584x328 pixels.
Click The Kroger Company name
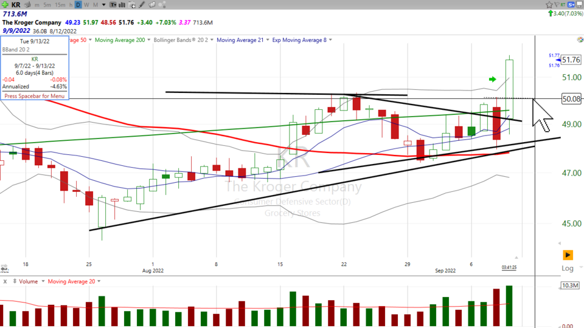(x=32, y=22)
